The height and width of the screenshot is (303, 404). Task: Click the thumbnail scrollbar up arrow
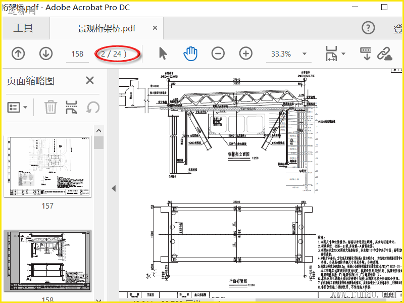pos(98,131)
